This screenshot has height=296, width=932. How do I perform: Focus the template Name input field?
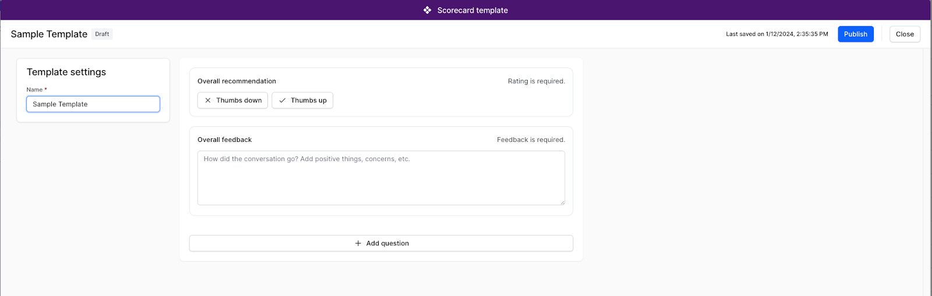pyautogui.click(x=93, y=104)
